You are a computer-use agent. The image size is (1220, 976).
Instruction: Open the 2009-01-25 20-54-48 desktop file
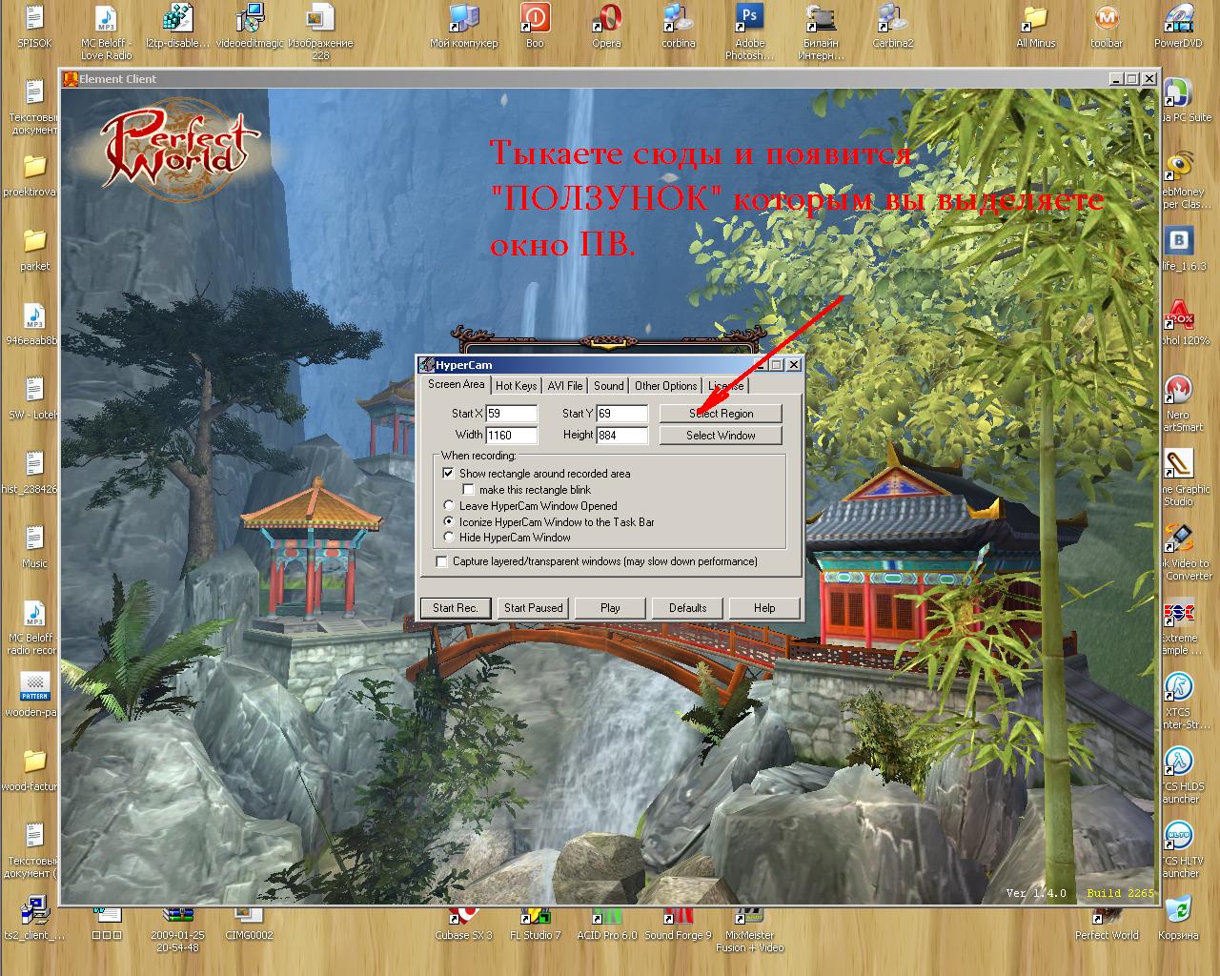pos(176,929)
